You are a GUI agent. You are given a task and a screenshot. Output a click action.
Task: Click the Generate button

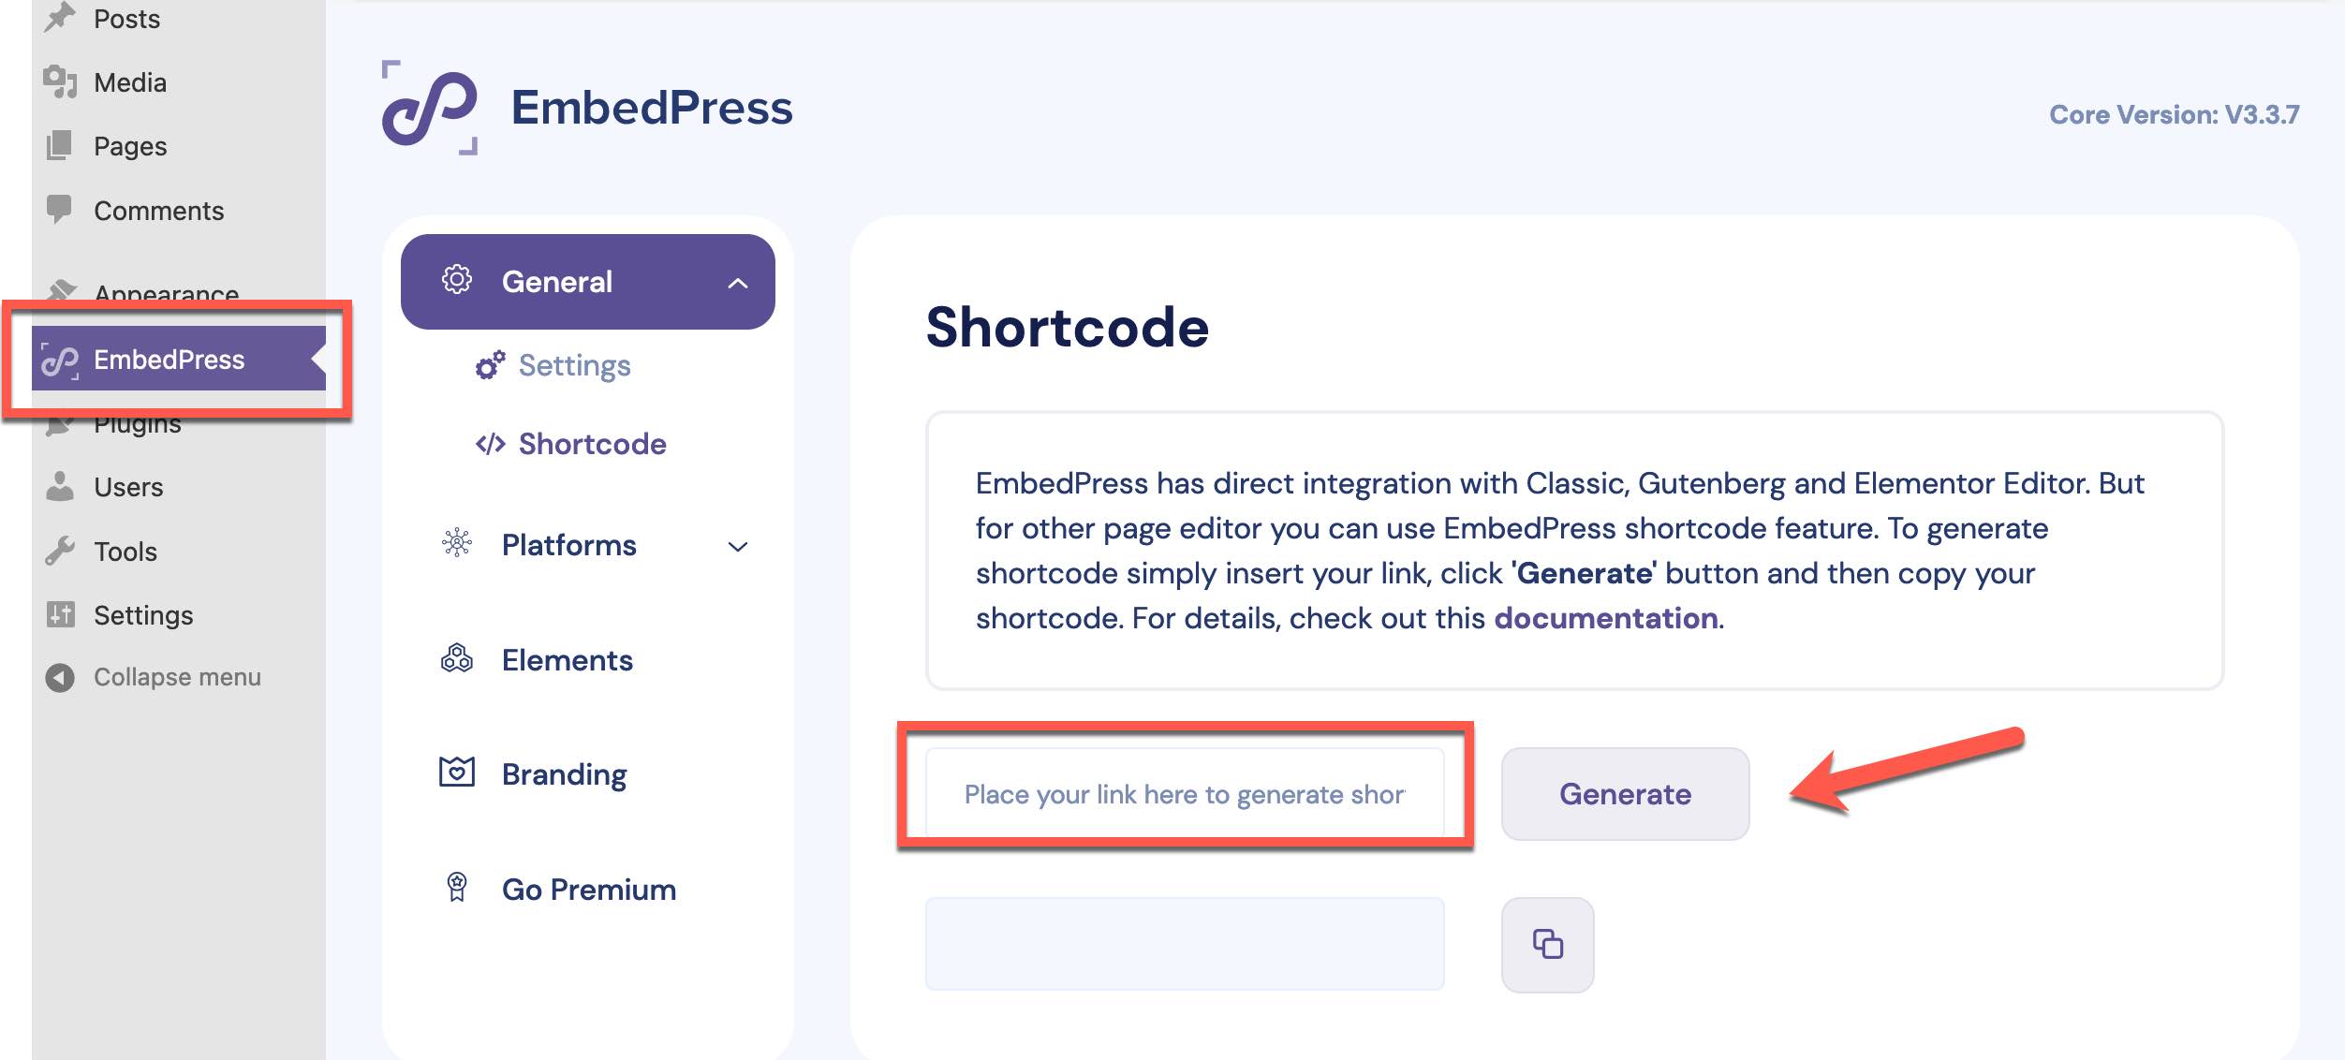(1625, 793)
